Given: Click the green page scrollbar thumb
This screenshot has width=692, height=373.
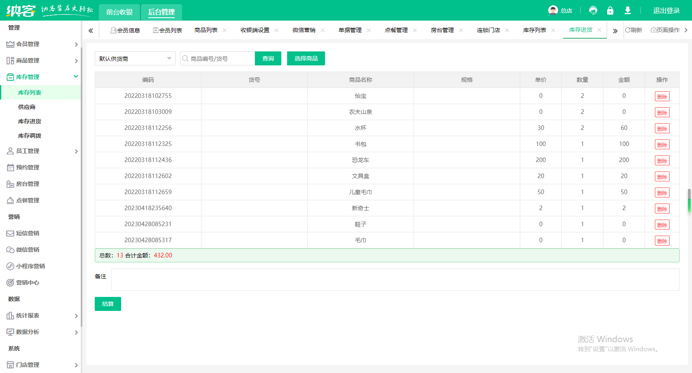Looking at the screenshot, I should click(x=689, y=200).
